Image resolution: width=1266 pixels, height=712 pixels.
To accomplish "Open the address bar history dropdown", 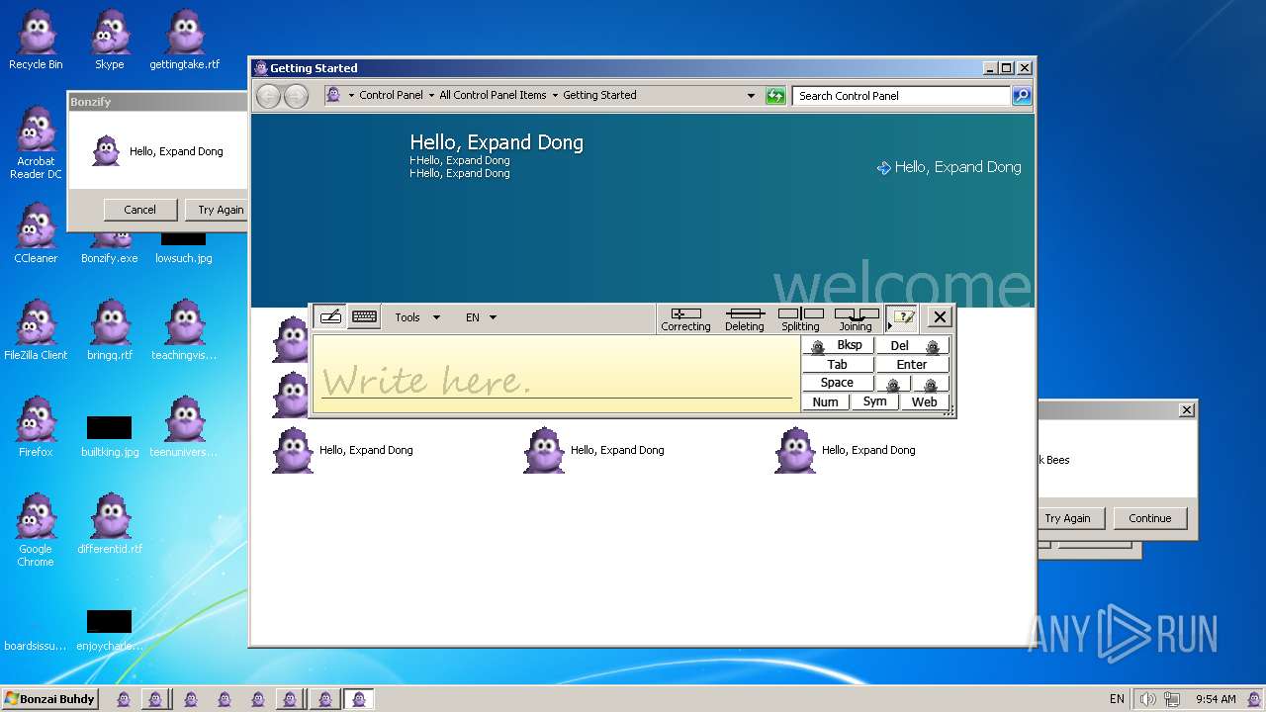I will coord(751,96).
